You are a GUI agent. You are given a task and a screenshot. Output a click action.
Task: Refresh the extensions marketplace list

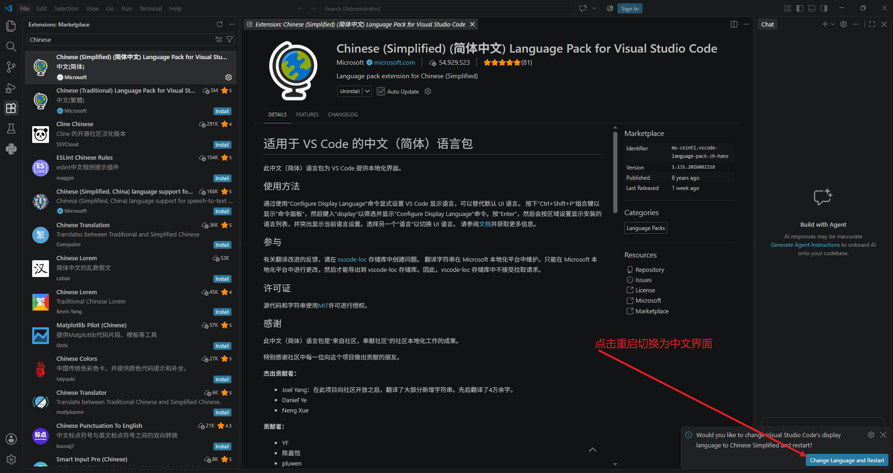[x=220, y=24]
